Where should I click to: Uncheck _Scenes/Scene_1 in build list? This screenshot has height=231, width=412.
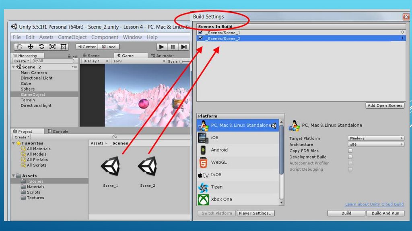[200, 32]
